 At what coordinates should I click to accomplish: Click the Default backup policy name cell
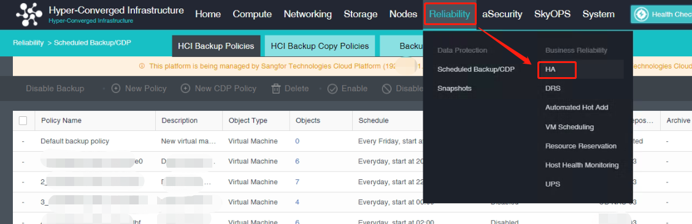[x=75, y=141]
